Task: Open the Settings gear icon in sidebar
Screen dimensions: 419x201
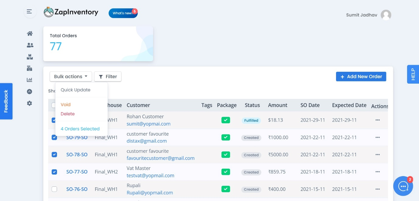Action: click(x=30, y=103)
